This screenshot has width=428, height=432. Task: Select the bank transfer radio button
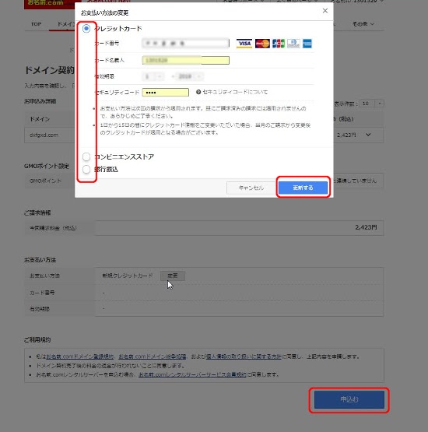click(x=86, y=169)
